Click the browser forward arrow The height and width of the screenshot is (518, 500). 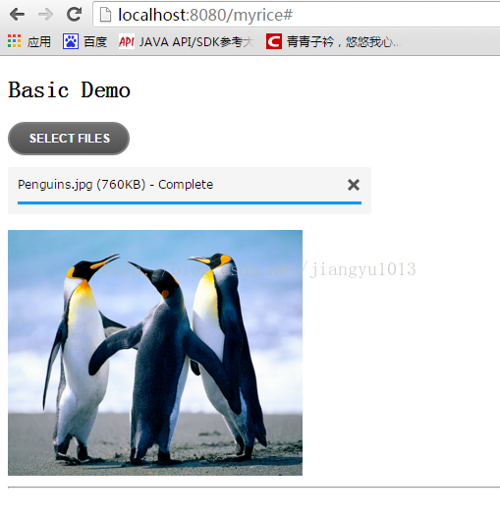pyautogui.click(x=45, y=15)
